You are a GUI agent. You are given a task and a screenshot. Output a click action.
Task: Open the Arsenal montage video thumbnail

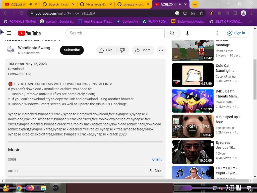(192, 51)
